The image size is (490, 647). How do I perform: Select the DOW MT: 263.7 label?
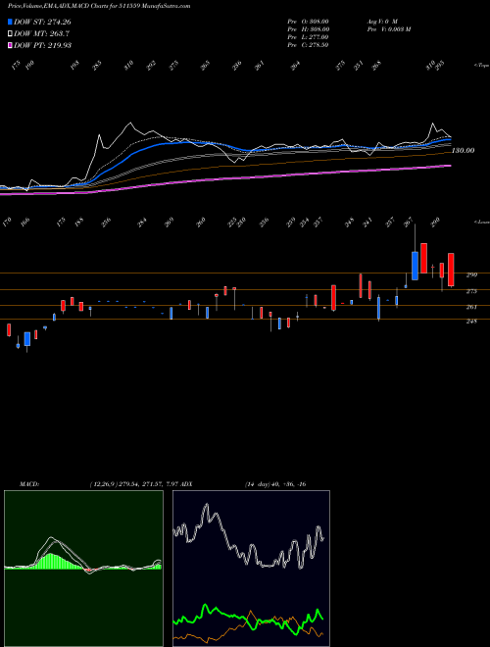point(41,33)
